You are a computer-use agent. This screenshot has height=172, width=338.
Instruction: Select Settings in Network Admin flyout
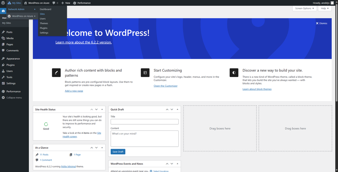[44, 33]
